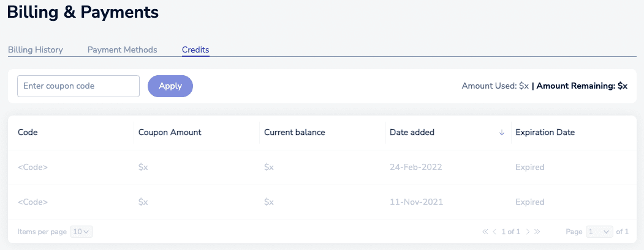The width and height of the screenshot is (644, 250).
Task: Sort by Coupon Amount column header
Action: 170,133
